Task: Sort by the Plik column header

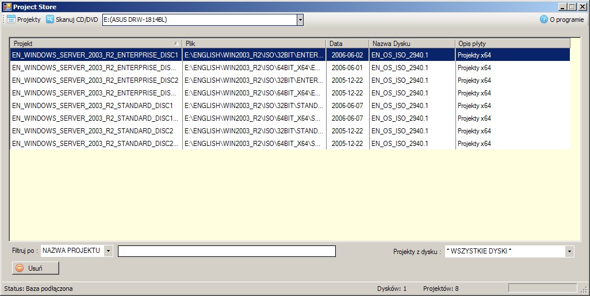Action: (x=254, y=43)
